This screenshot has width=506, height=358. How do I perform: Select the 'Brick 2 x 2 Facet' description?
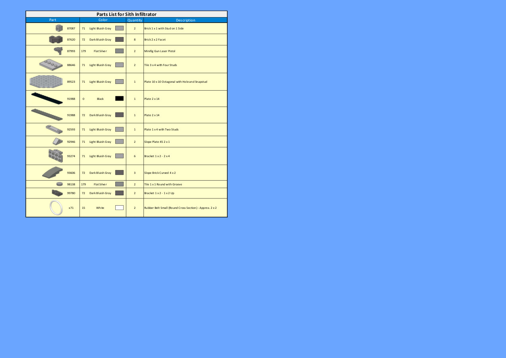coord(155,39)
